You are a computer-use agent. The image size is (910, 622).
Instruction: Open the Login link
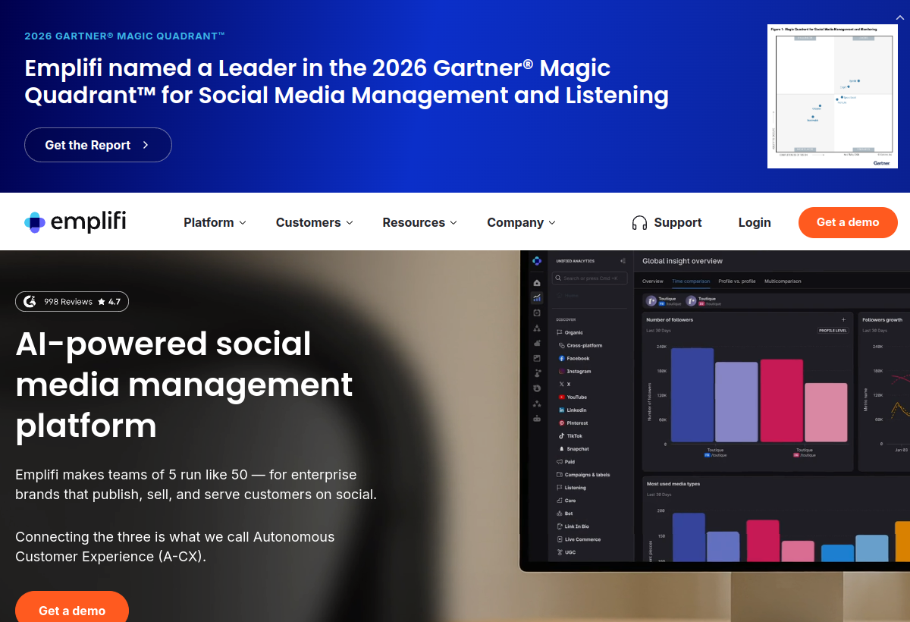(x=755, y=222)
